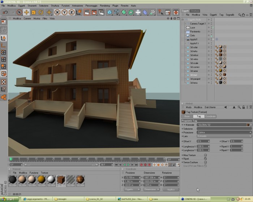The height and width of the screenshot is (202, 253).
Task: Add a spline object icon
Action: click(117, 12)
